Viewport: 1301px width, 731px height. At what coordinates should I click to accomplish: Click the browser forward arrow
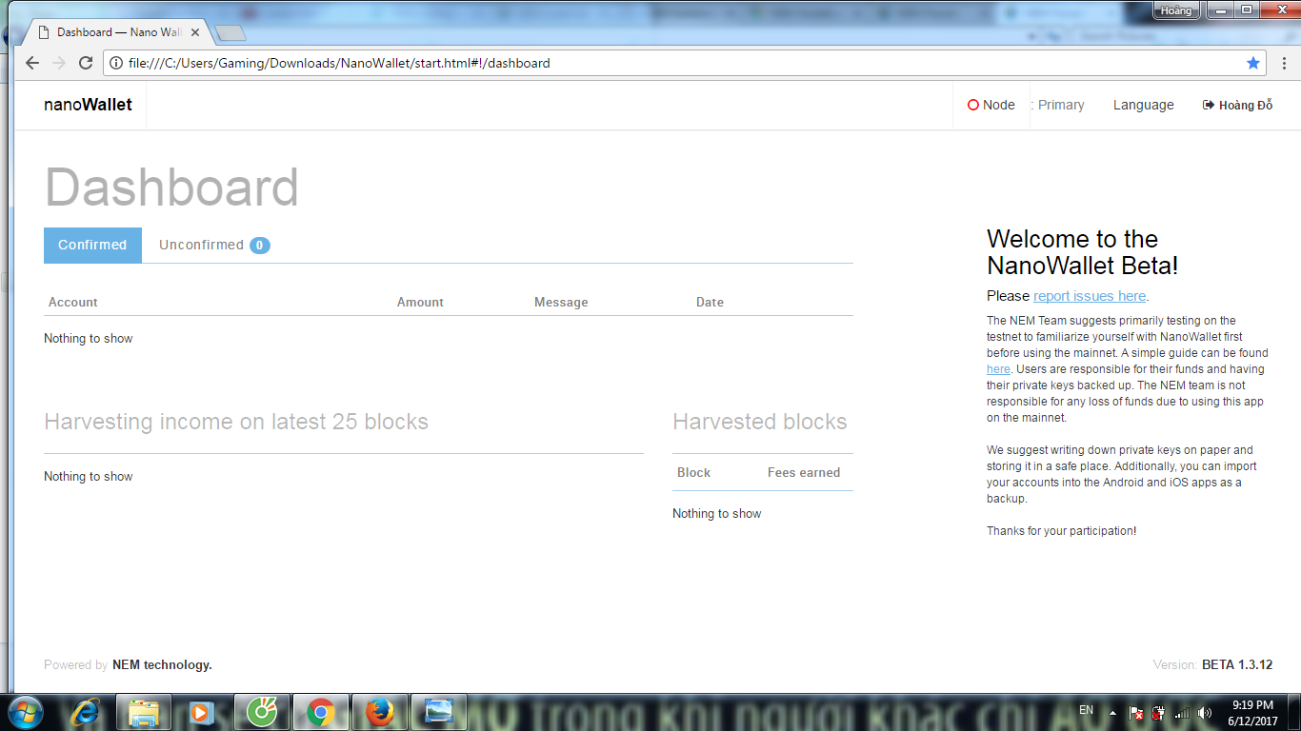point(59,63)
